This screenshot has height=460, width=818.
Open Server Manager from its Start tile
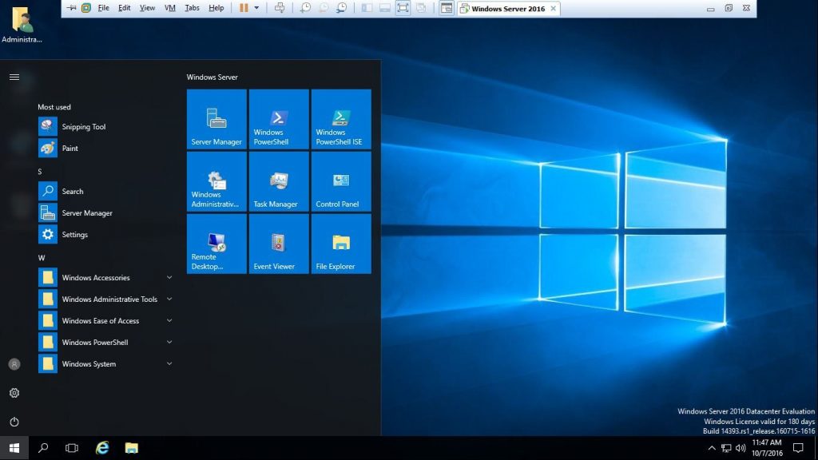click(x=216, y=118)
